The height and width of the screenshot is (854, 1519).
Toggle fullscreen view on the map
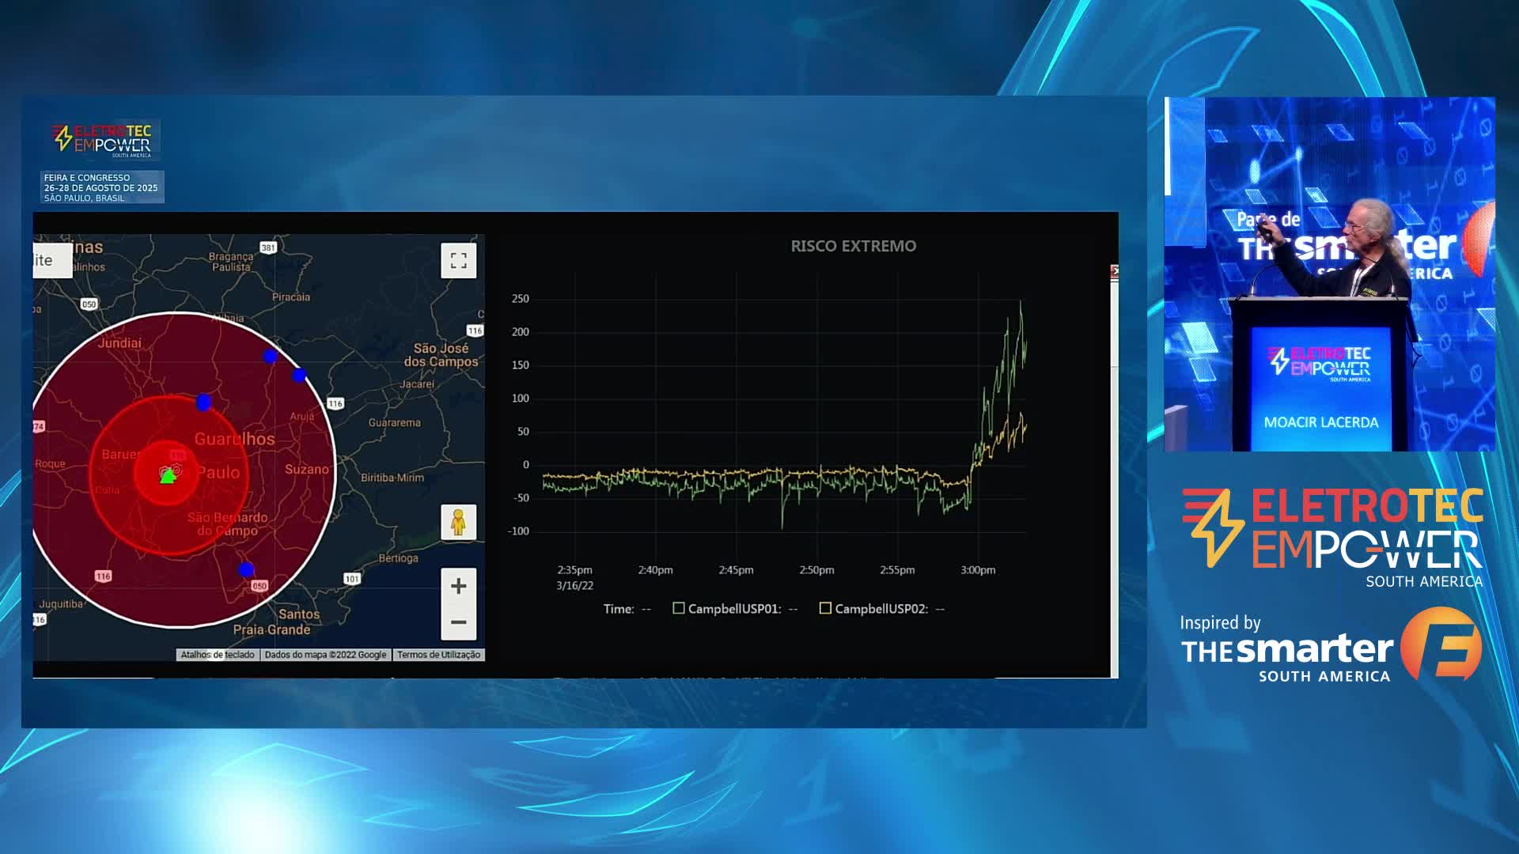point(458,261)
